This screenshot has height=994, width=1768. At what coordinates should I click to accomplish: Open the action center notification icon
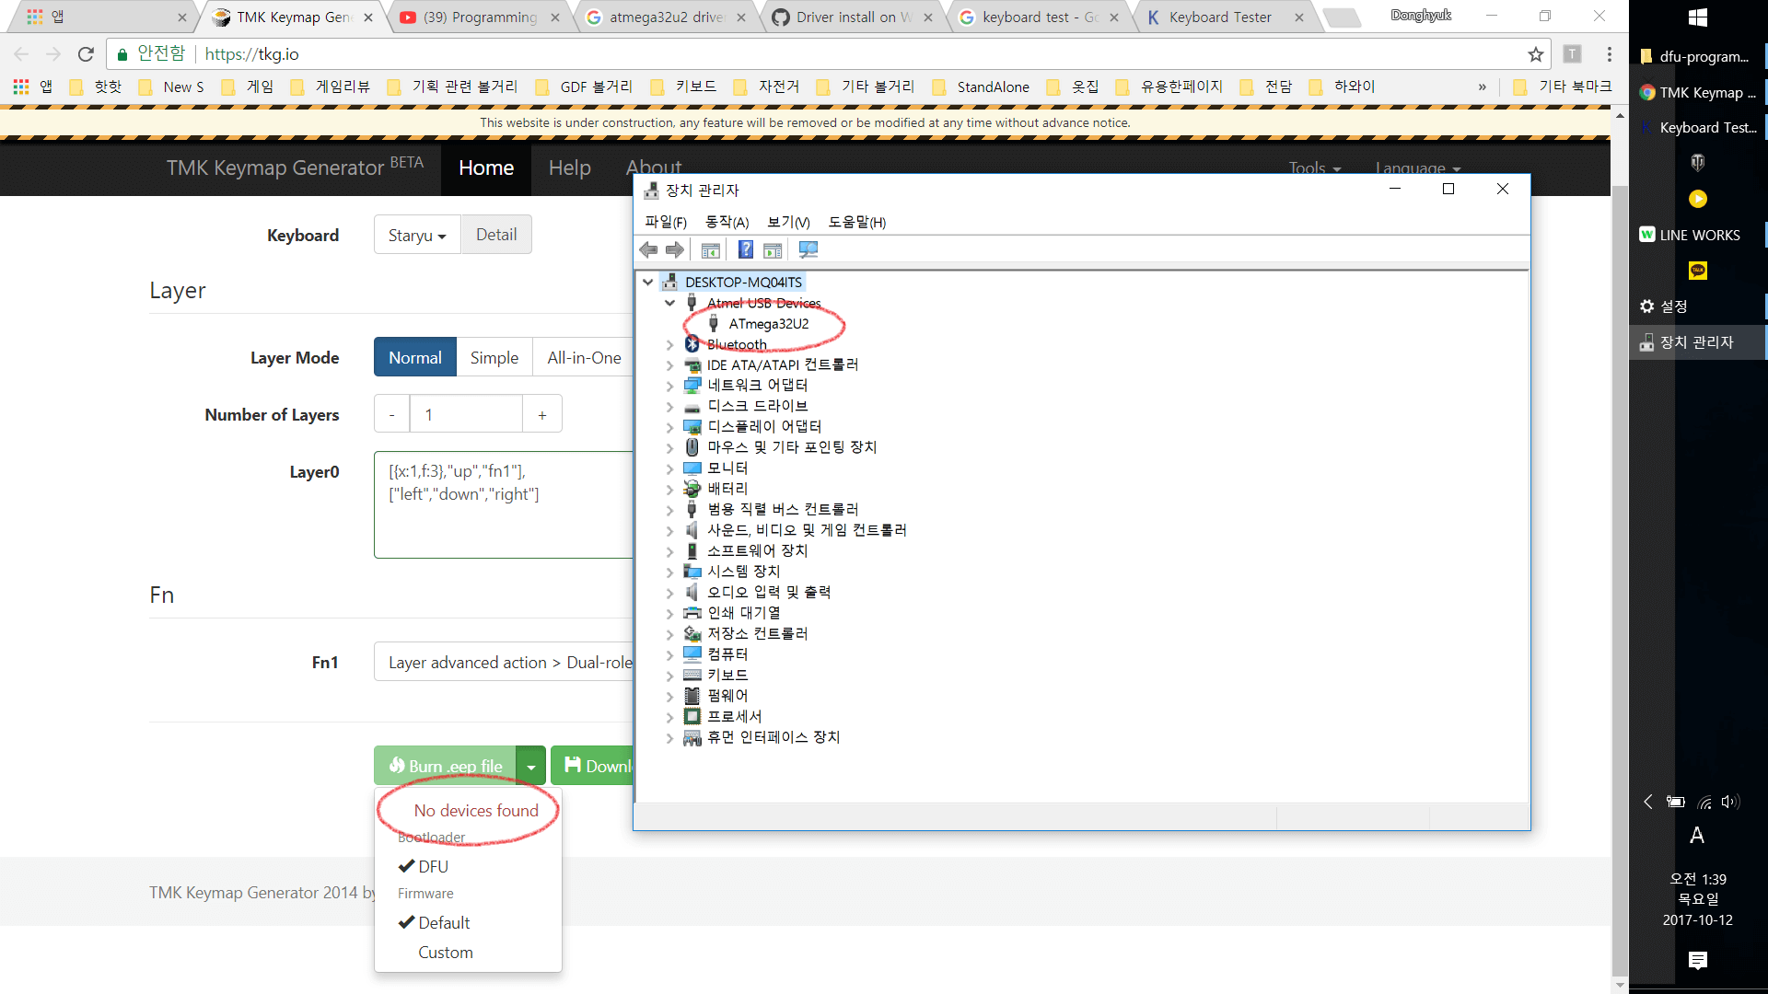pos(1698,960)
